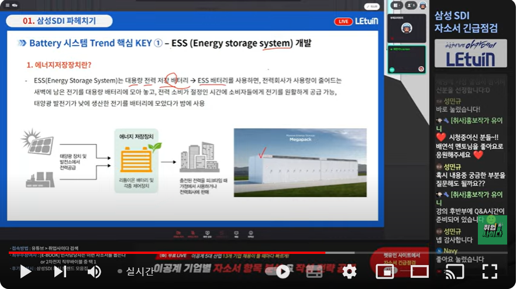The image size is (520, 289).
Task: Seek on the red progress bar
Action: [175, 253]
